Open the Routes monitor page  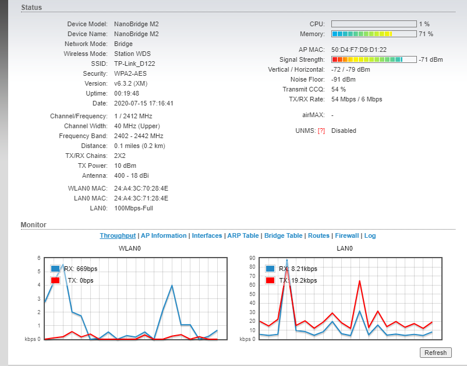coord(319,235)
